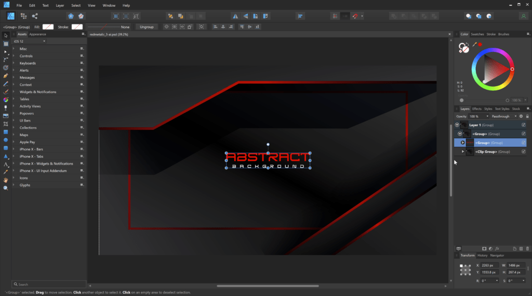The image size is (532, 296).
Task: Click the Flip Horizontal toolbar icon
Action: [235, 16]
